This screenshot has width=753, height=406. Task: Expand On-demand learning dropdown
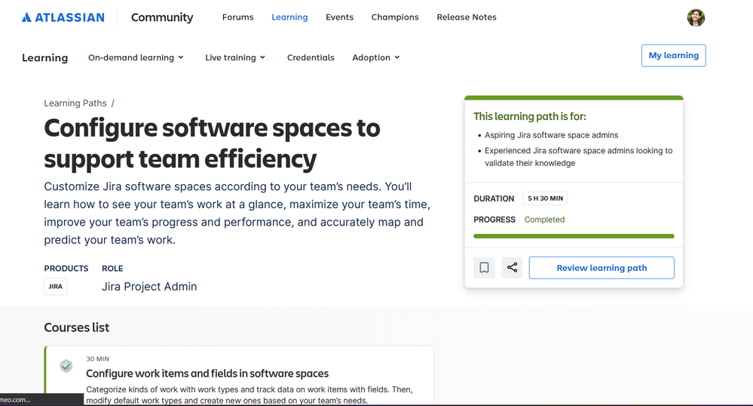pyautogui.click(x=136, y=57)
